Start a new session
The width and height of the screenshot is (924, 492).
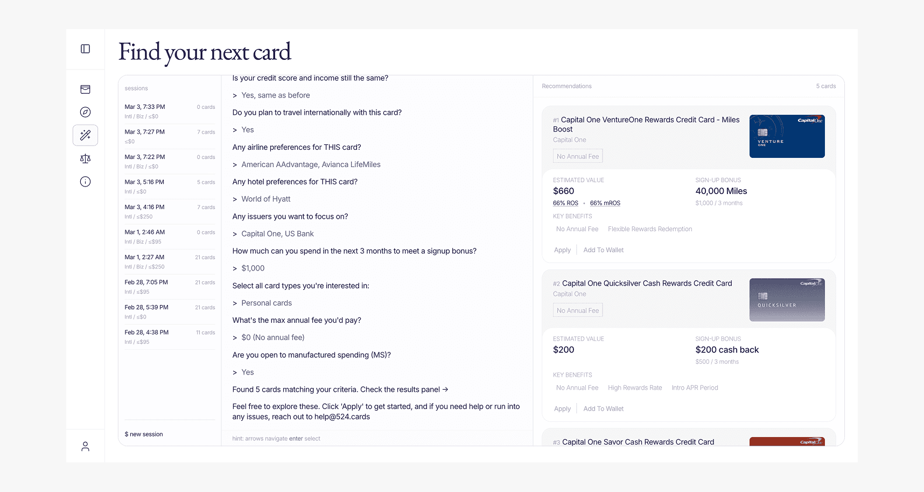(x=144, y=434)
